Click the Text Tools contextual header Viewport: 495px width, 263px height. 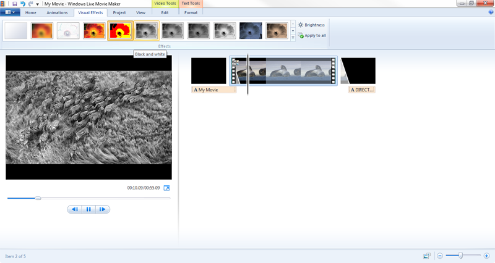click(191, 4)
